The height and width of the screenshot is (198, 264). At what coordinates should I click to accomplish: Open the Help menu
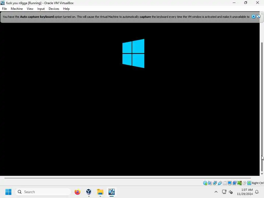click(x=66, y=9)
